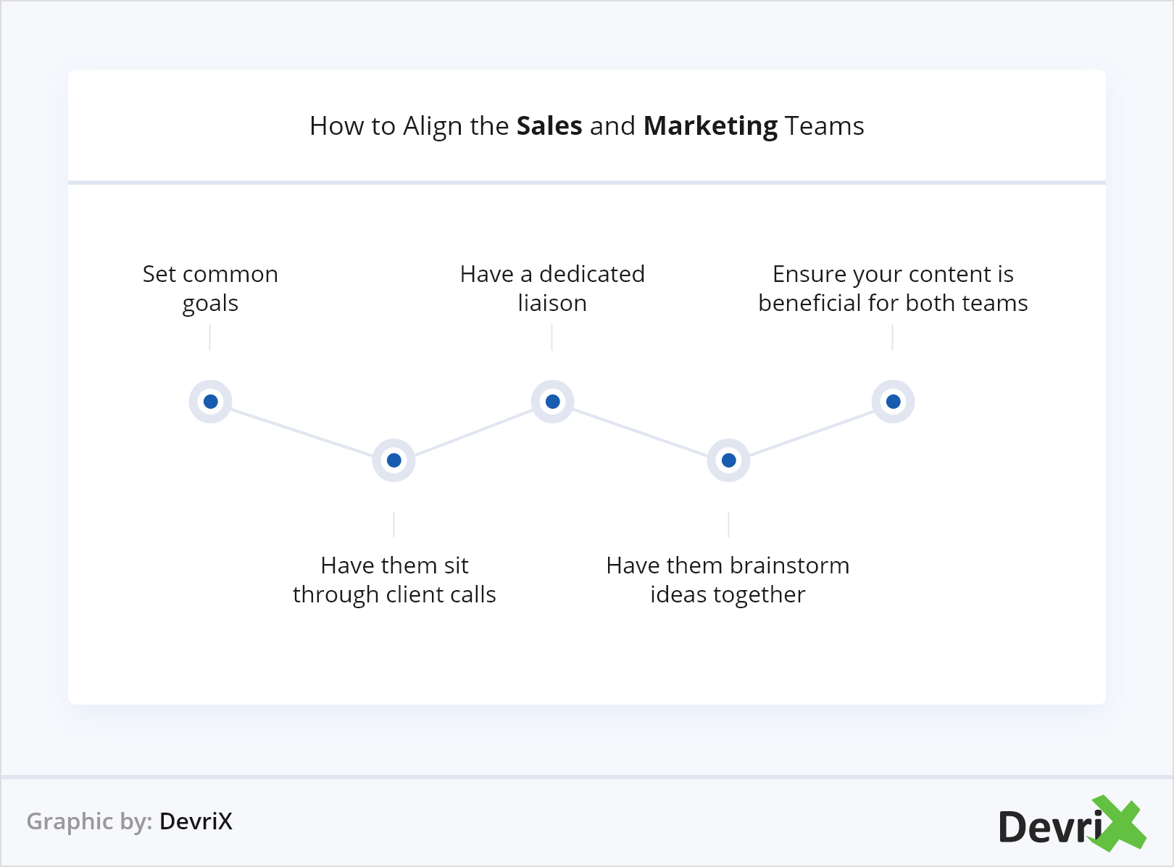Click the vertical tick above "Have them brainstorm"
Image resolution: width=1174 pixels, height=867 pixels.
tap(728, 524)
